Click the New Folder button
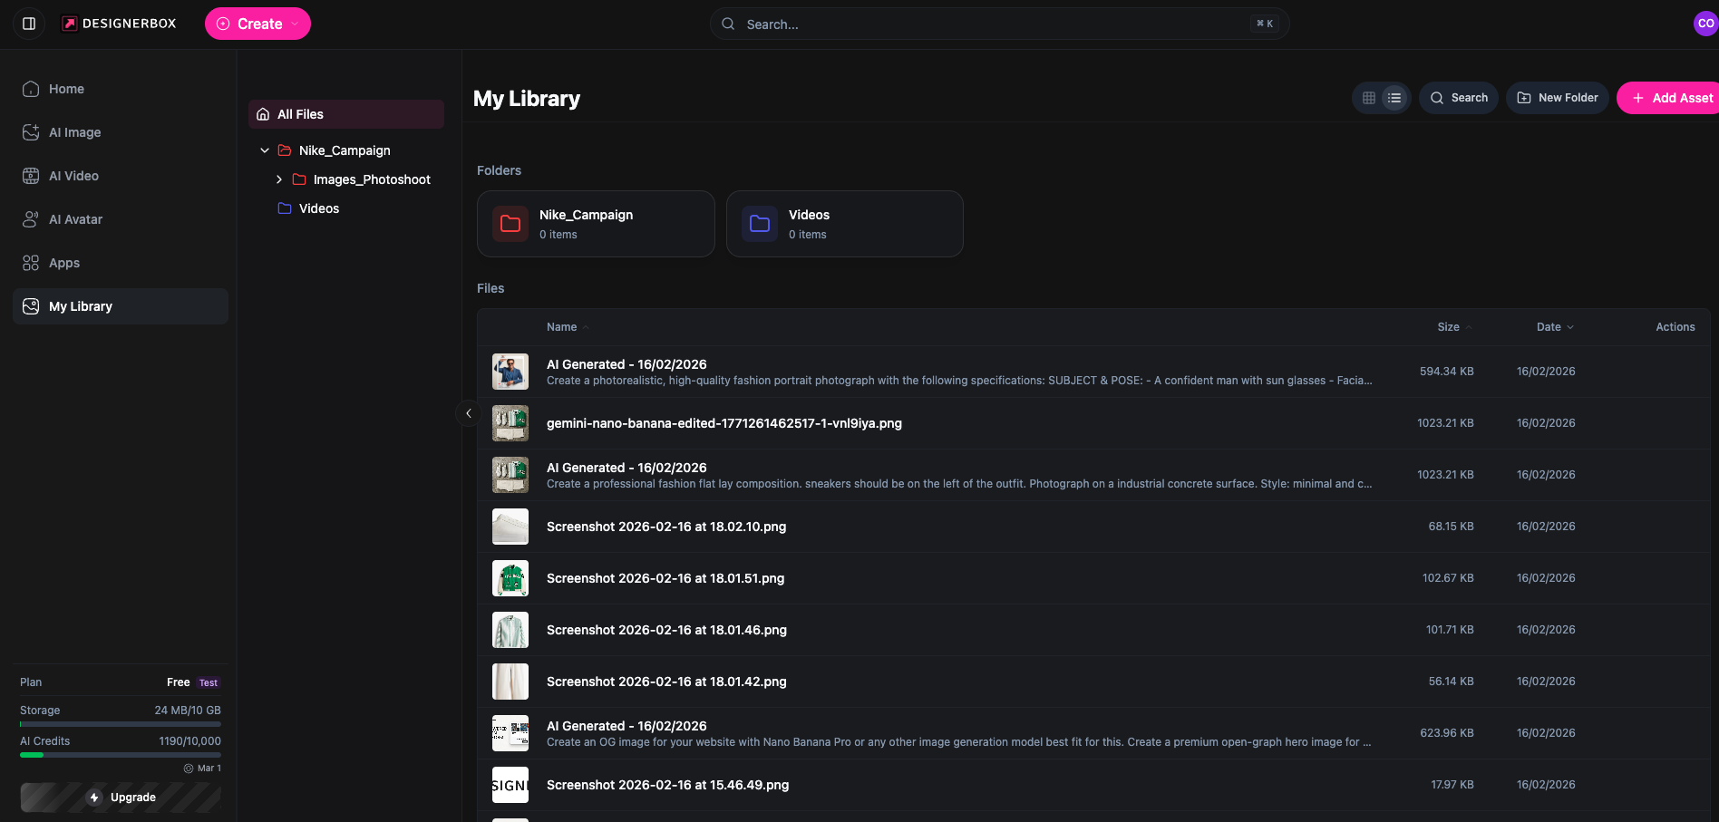Image resolution: width=1719 pixels, height=822 pixels. pyautogui.click(x=1557, y=97)
